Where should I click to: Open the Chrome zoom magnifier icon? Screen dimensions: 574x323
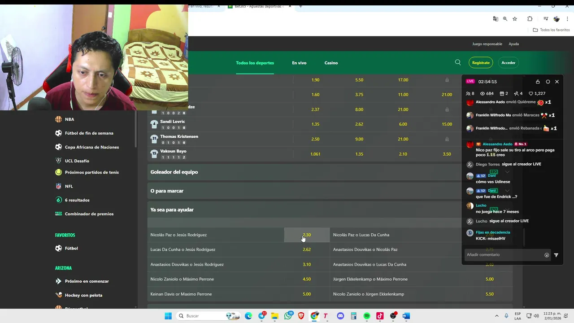(x=505, y=19)
